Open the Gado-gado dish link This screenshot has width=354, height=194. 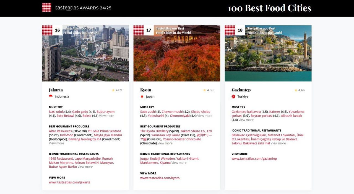80,112
